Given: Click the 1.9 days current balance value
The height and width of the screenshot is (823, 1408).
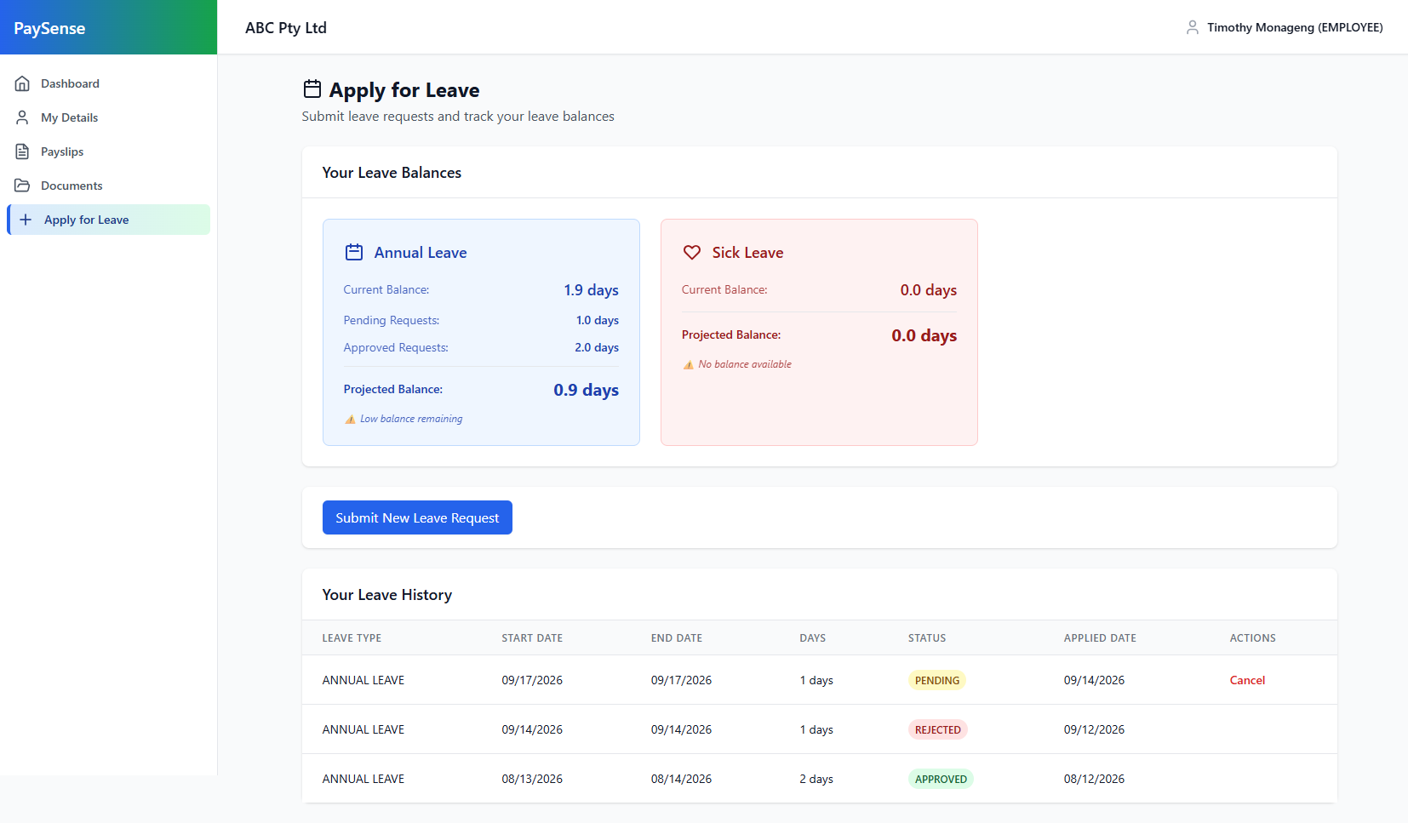Looking at the screenshot, I should point(591,290).
